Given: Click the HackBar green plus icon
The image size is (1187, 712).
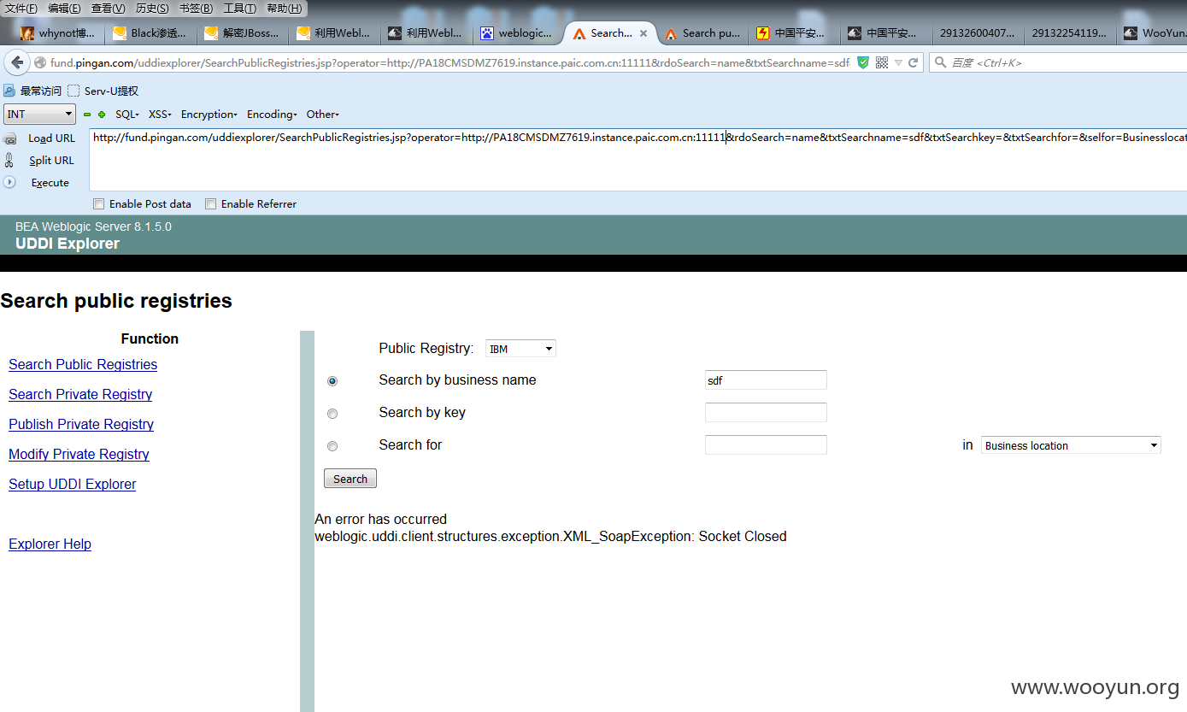Looking at the screenshot, I should 102,115.
